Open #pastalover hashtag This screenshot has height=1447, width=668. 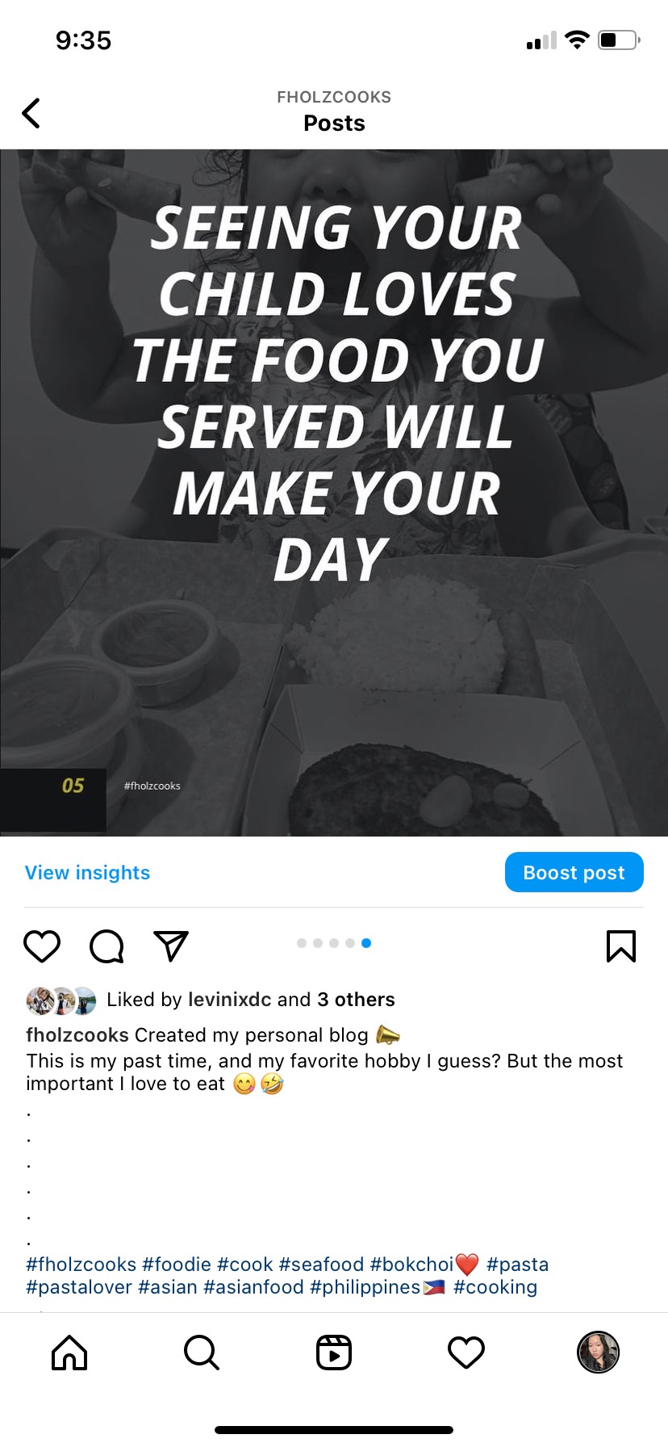click(x=79, y=1287)
